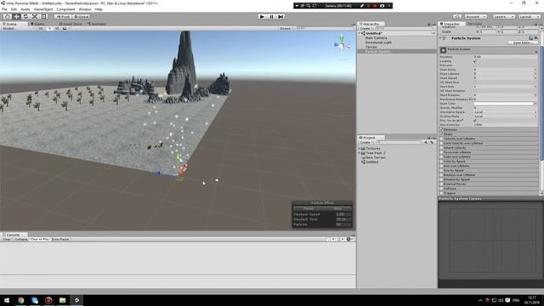This screenshot has width=544, height=306.
Task: Open the Window menu
Action: pyautogui.click(x=85, y=9)
